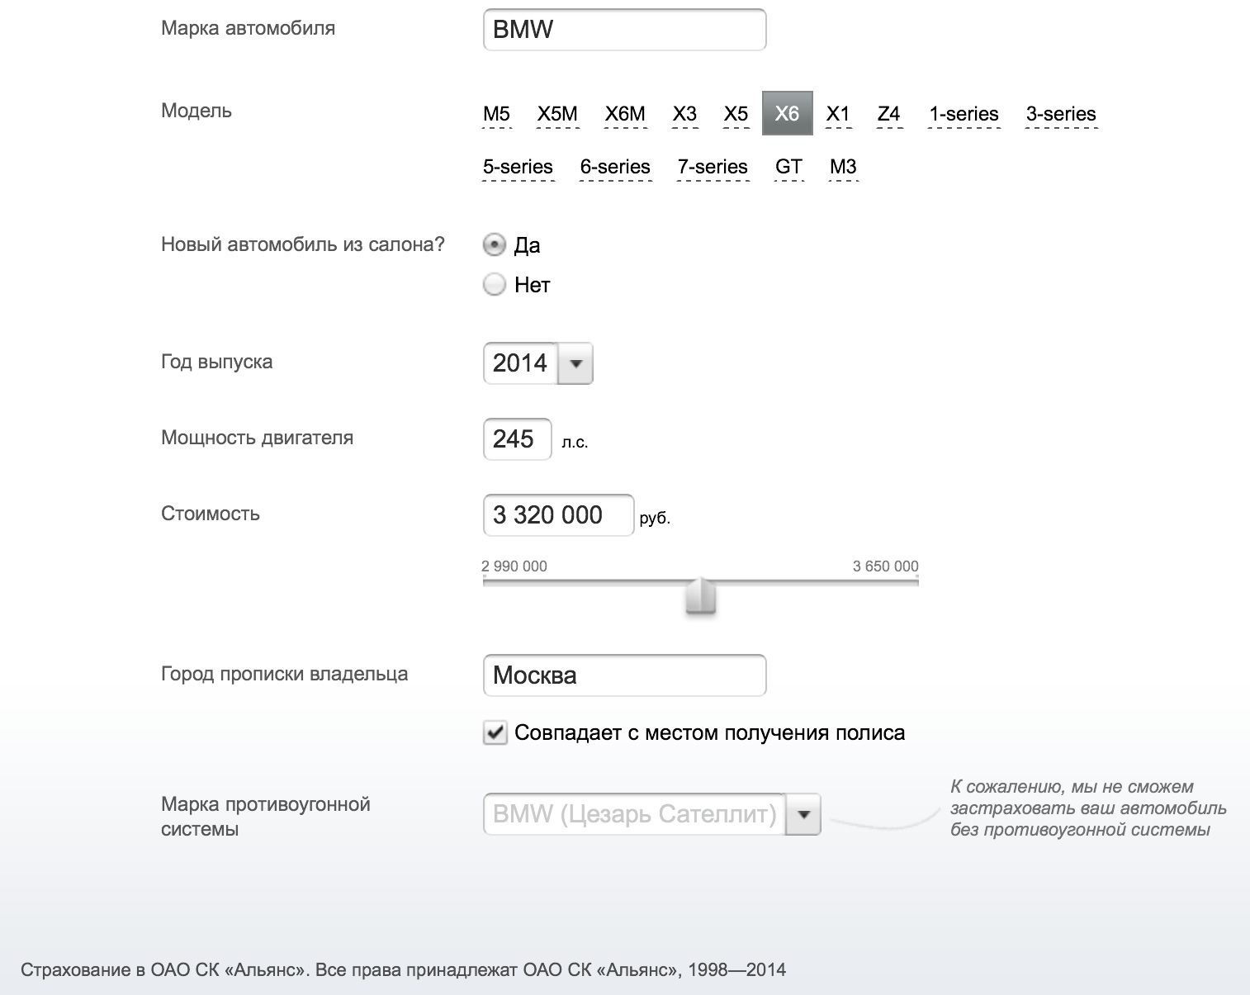Toggle 'Совпадает с местом получения полиса' checkbox
This screenshot has width=1250, height=995.
(x=495, y=732)
